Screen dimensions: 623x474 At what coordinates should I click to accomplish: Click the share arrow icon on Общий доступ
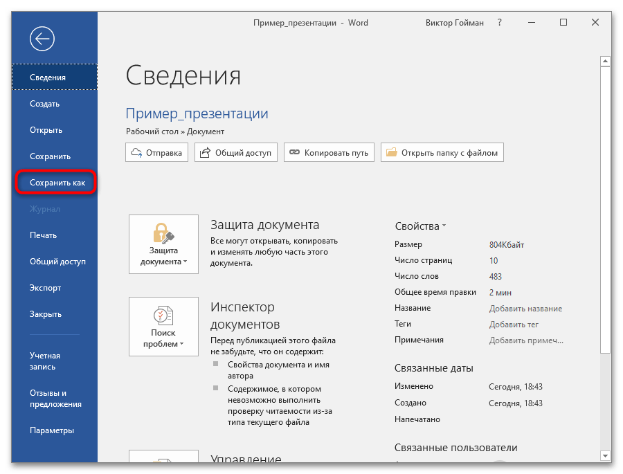(205, 152)
